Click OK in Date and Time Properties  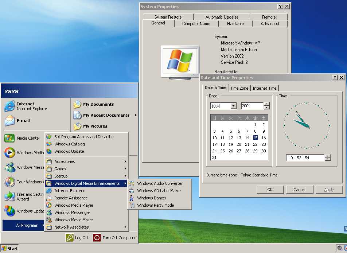click(x=270, y=190)
